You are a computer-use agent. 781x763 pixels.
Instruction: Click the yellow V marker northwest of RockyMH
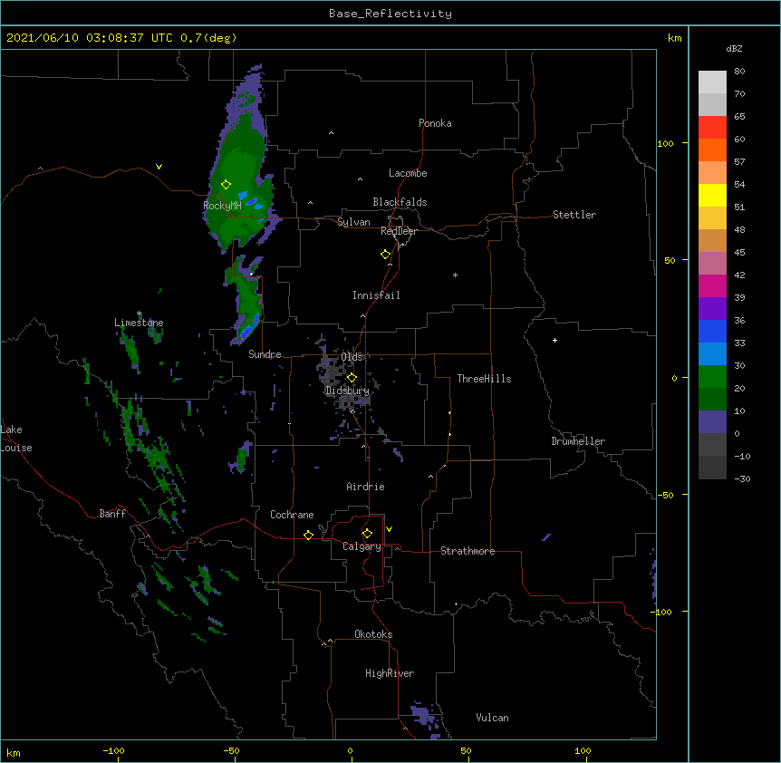click(x=159, y=167)
